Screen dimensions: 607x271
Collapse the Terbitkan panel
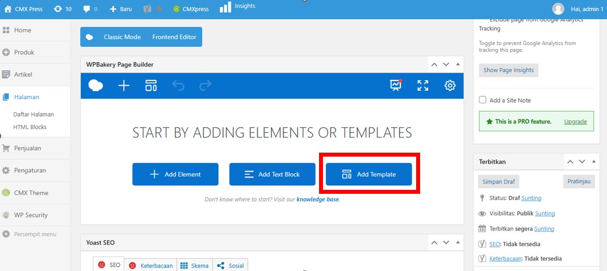594,162
